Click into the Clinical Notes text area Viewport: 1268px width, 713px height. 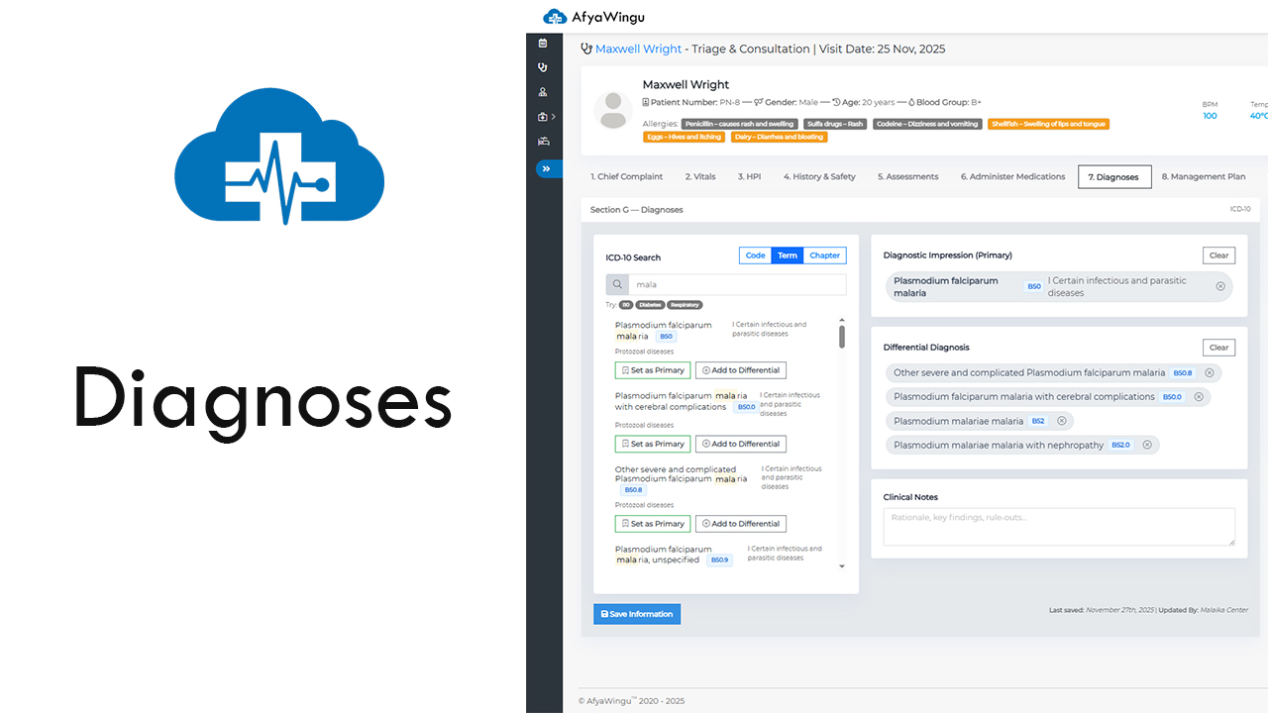(1058, 527)
